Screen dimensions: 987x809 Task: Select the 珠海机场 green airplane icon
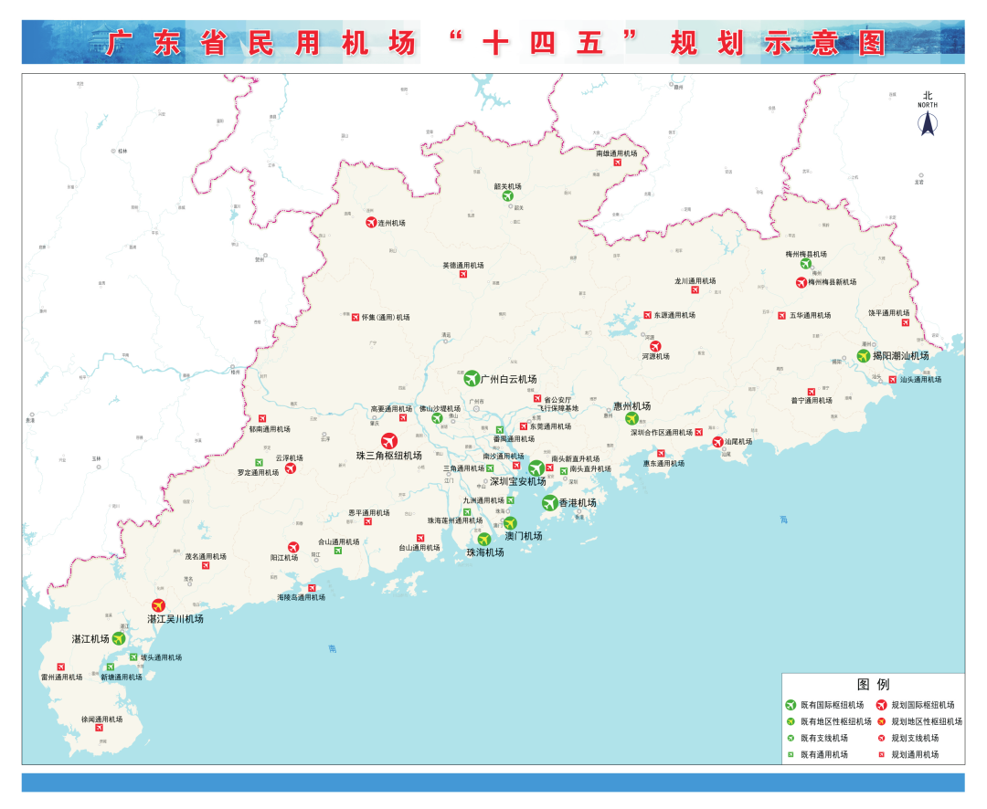484,540
